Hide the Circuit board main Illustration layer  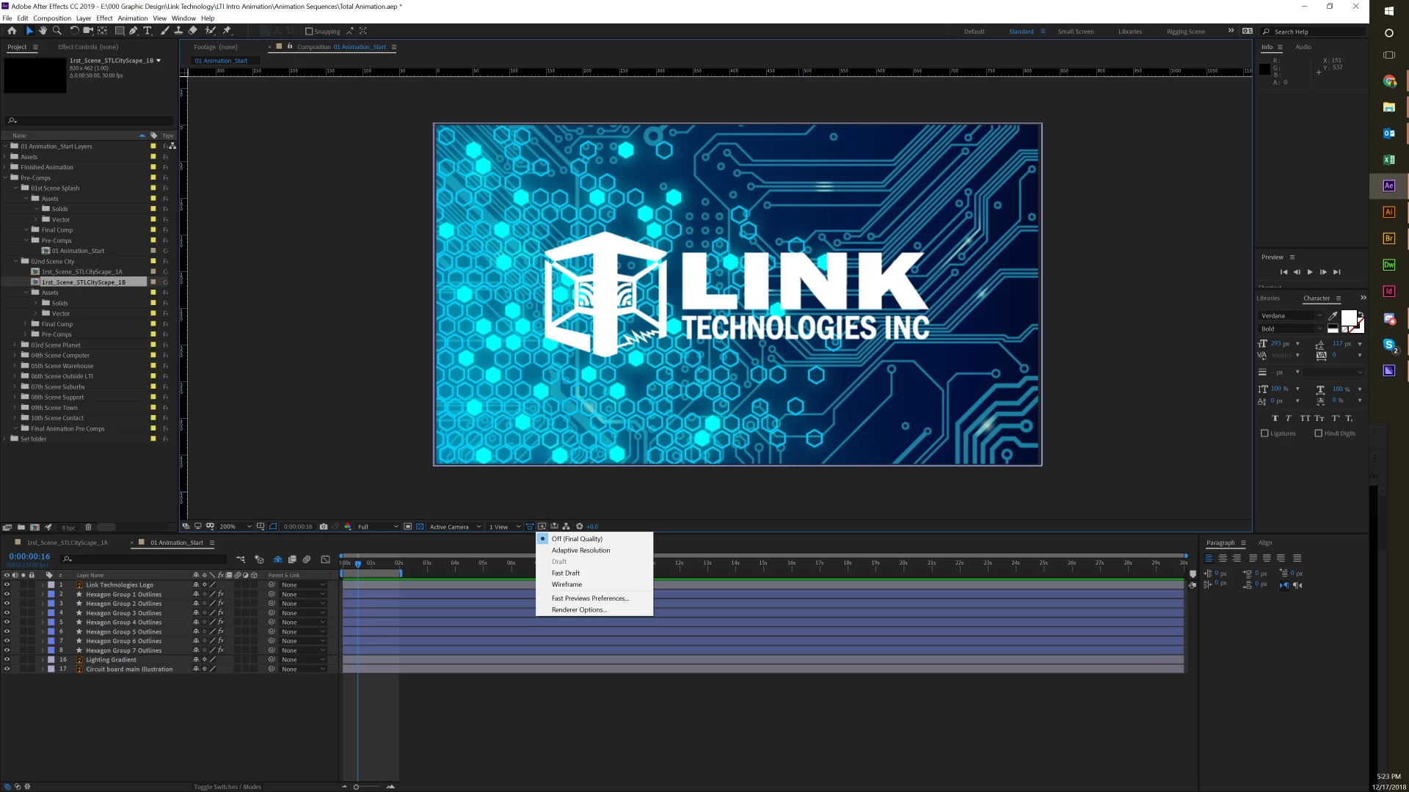(x=7, y=670)
